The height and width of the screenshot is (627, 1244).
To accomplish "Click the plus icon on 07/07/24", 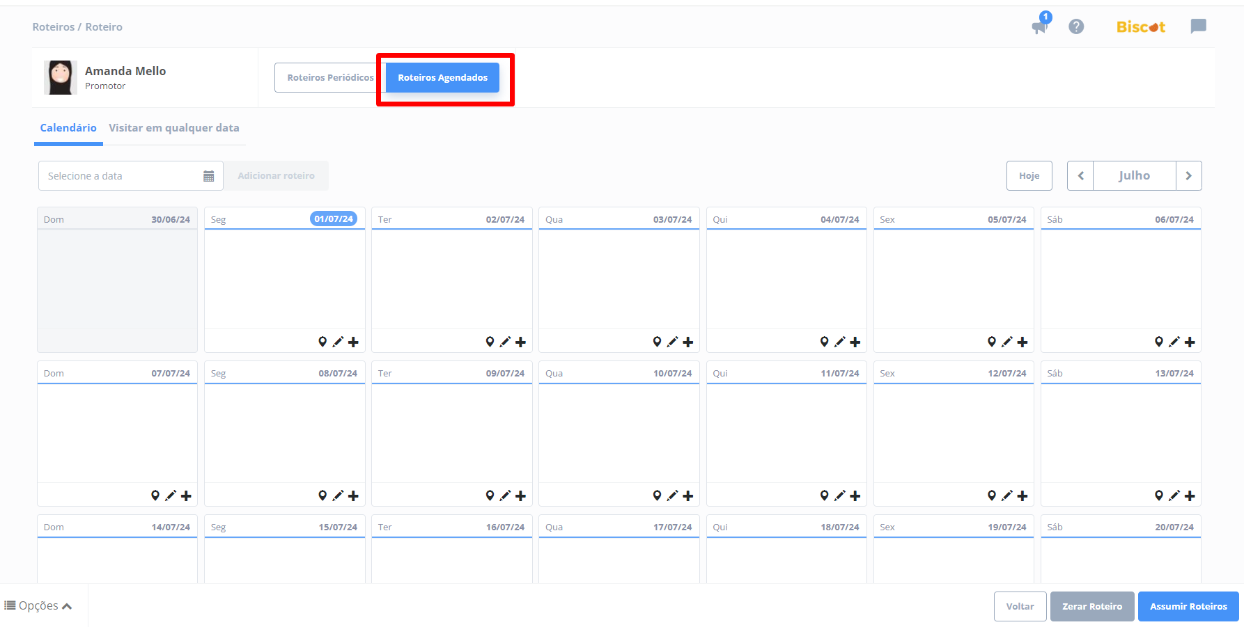I will [186, 495].
